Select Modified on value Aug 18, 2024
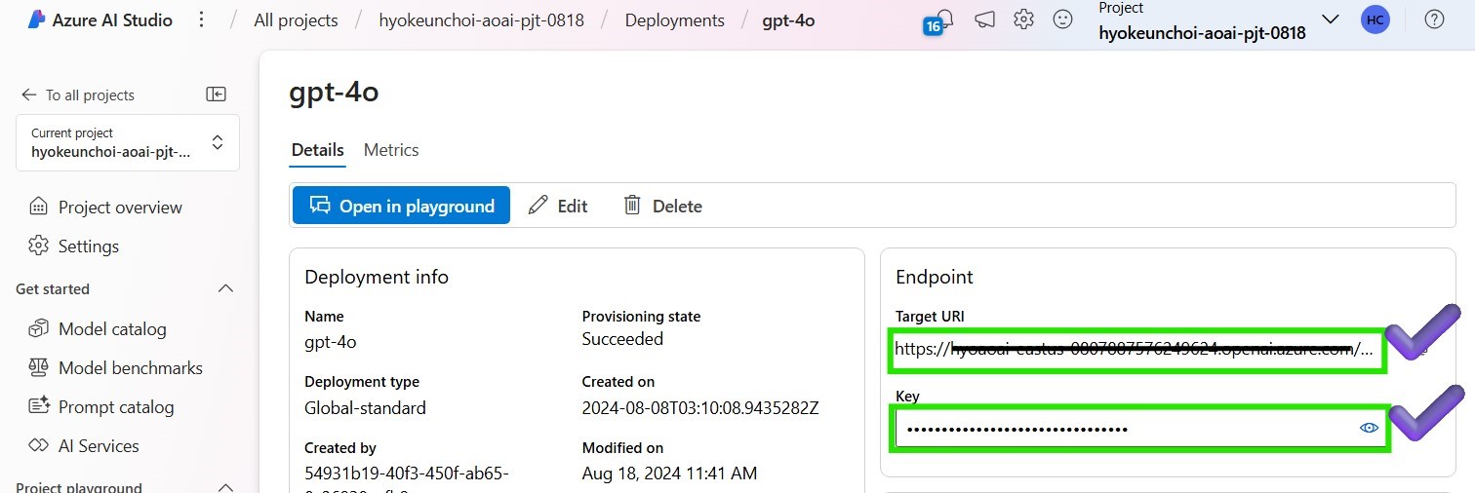The width and height of the screenshot is (1475, 493). point(669,474)
